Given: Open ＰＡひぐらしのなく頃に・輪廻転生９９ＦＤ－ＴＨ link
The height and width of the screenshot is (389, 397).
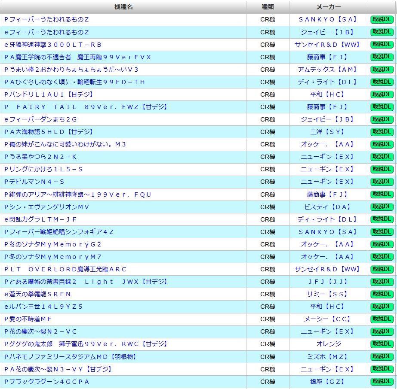Looking at the screenshot, I should (x=74, y=82).
